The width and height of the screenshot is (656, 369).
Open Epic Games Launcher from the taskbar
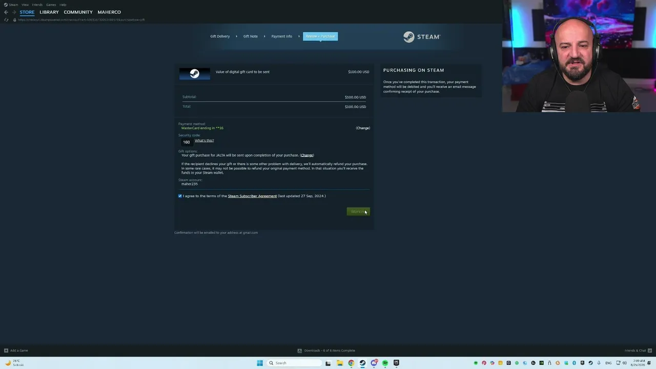[396, 363]
